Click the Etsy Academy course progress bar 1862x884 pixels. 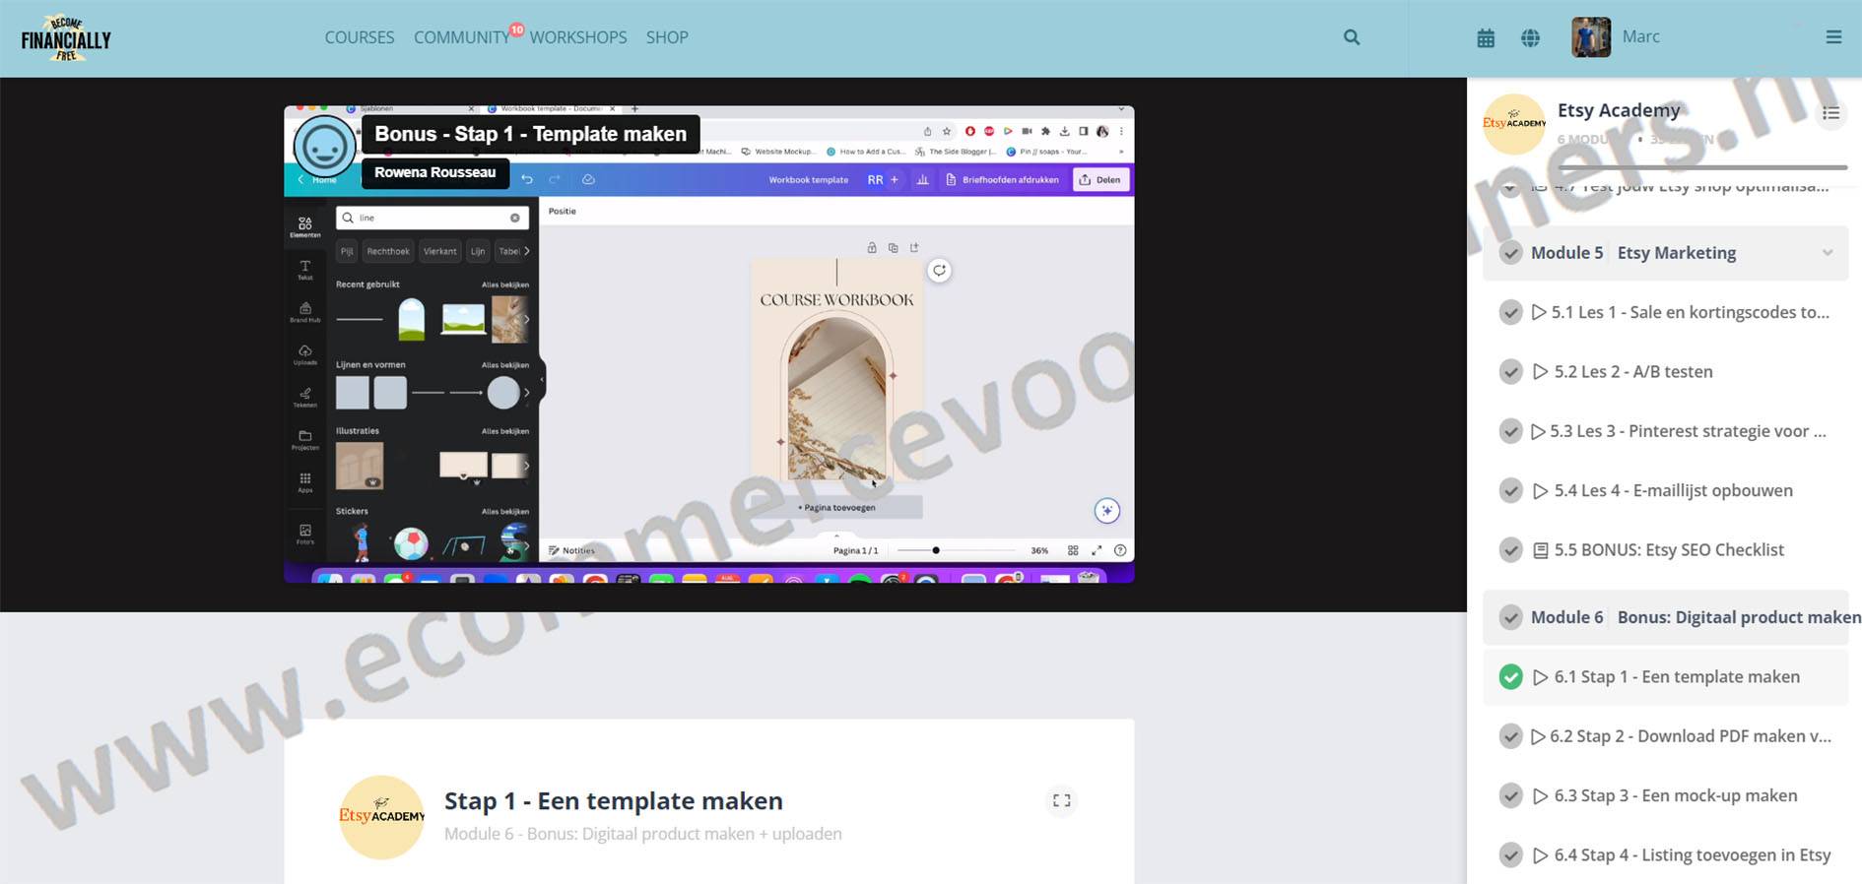coord(1699,167)
